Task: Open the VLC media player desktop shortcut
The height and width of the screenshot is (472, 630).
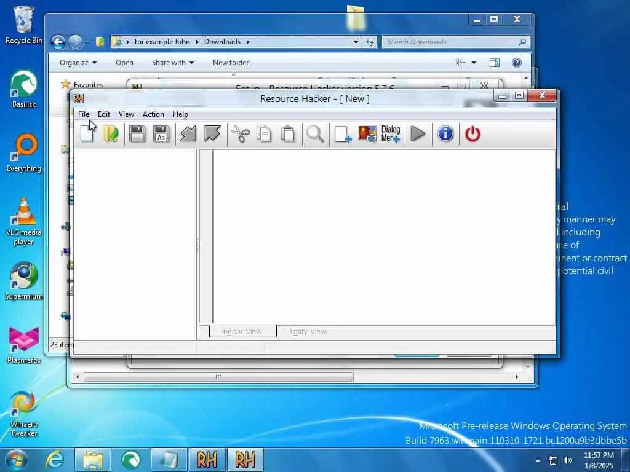Action: pyautogui.click(x=24, y=221)
